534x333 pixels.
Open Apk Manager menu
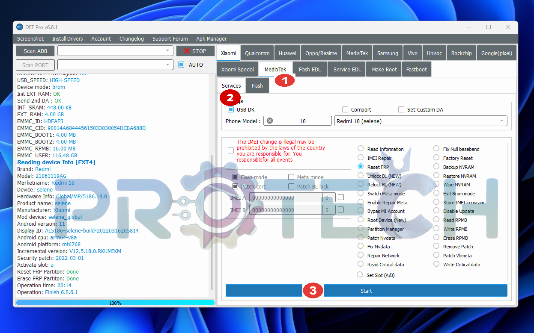tap(212, 38)
